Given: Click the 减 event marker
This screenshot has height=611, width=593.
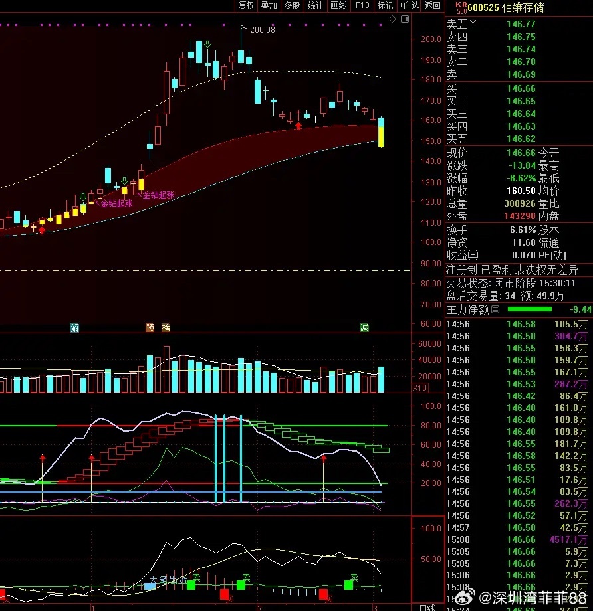Looking at the screenshot, I should coord(364,327).
